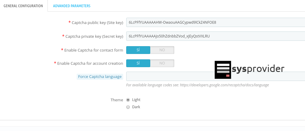Switch to the General Configuration tab
The image size is (305, 131).
point(23,6)
